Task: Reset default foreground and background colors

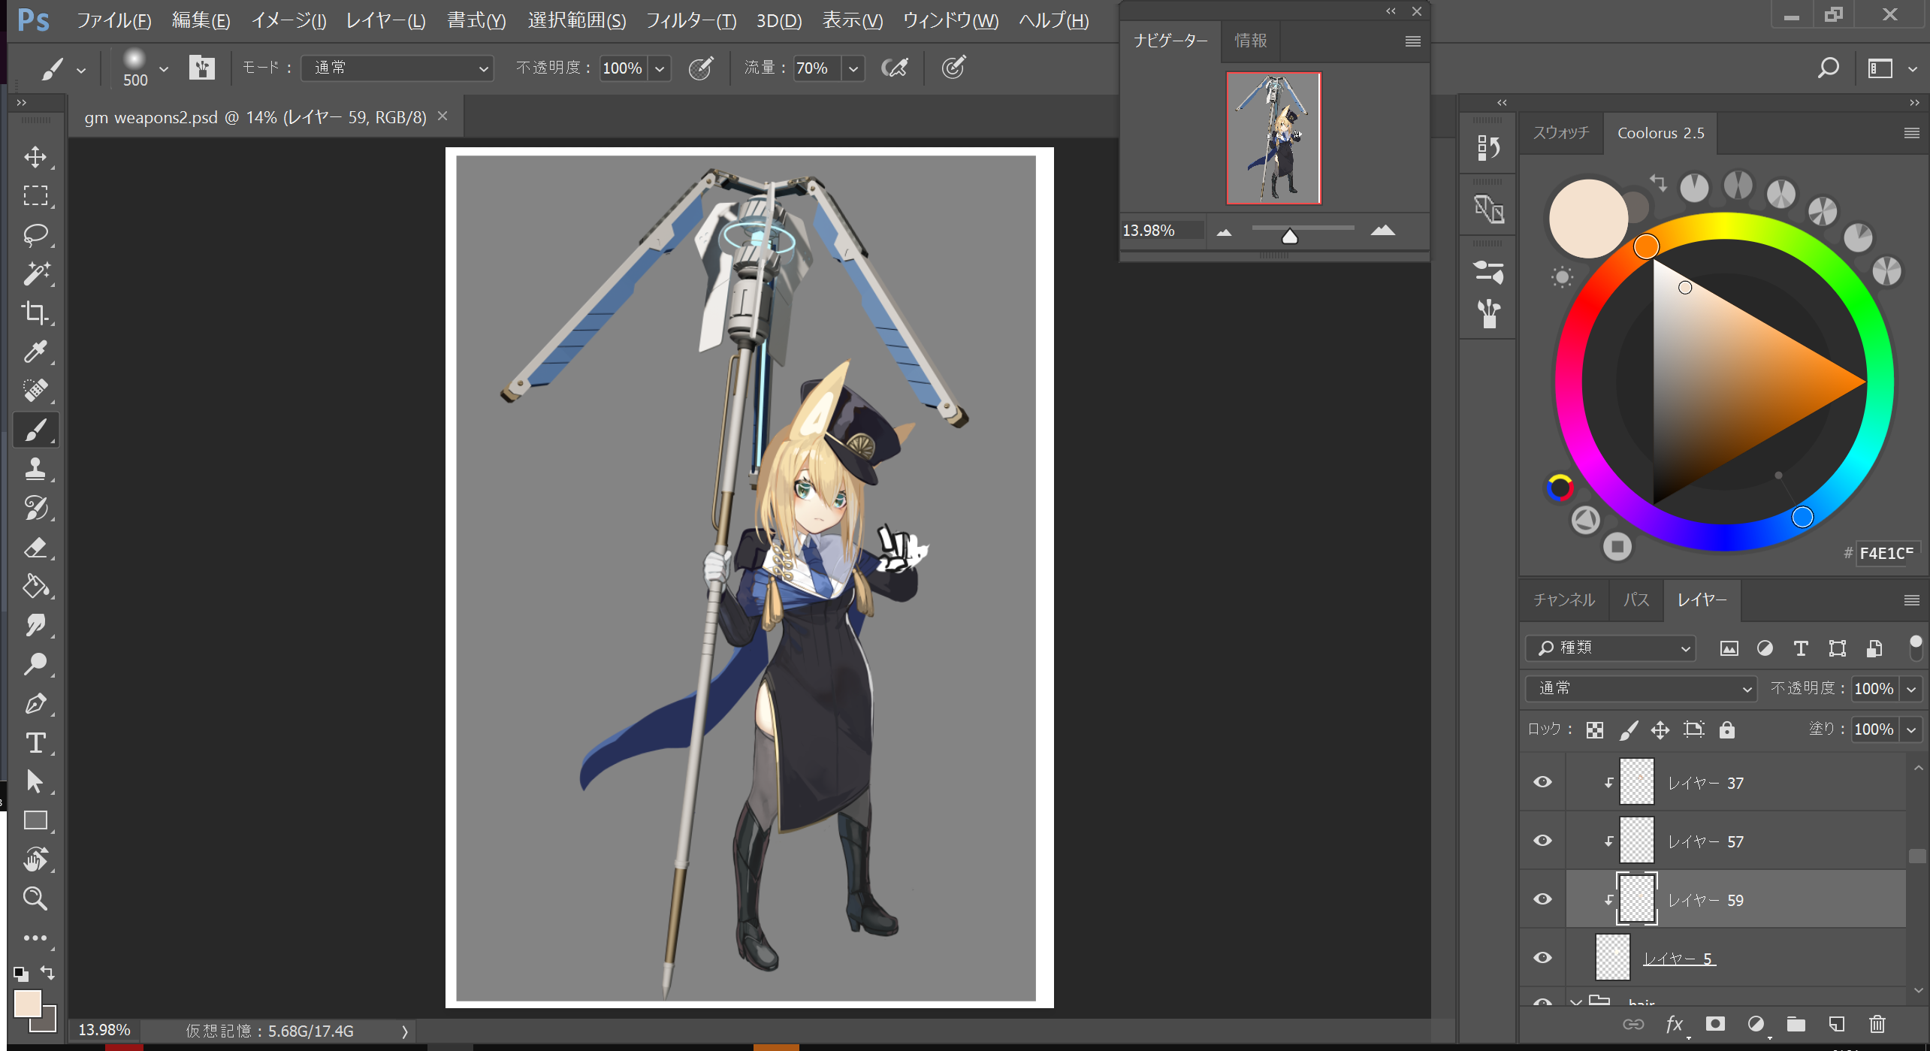Action: coord(21,974)
